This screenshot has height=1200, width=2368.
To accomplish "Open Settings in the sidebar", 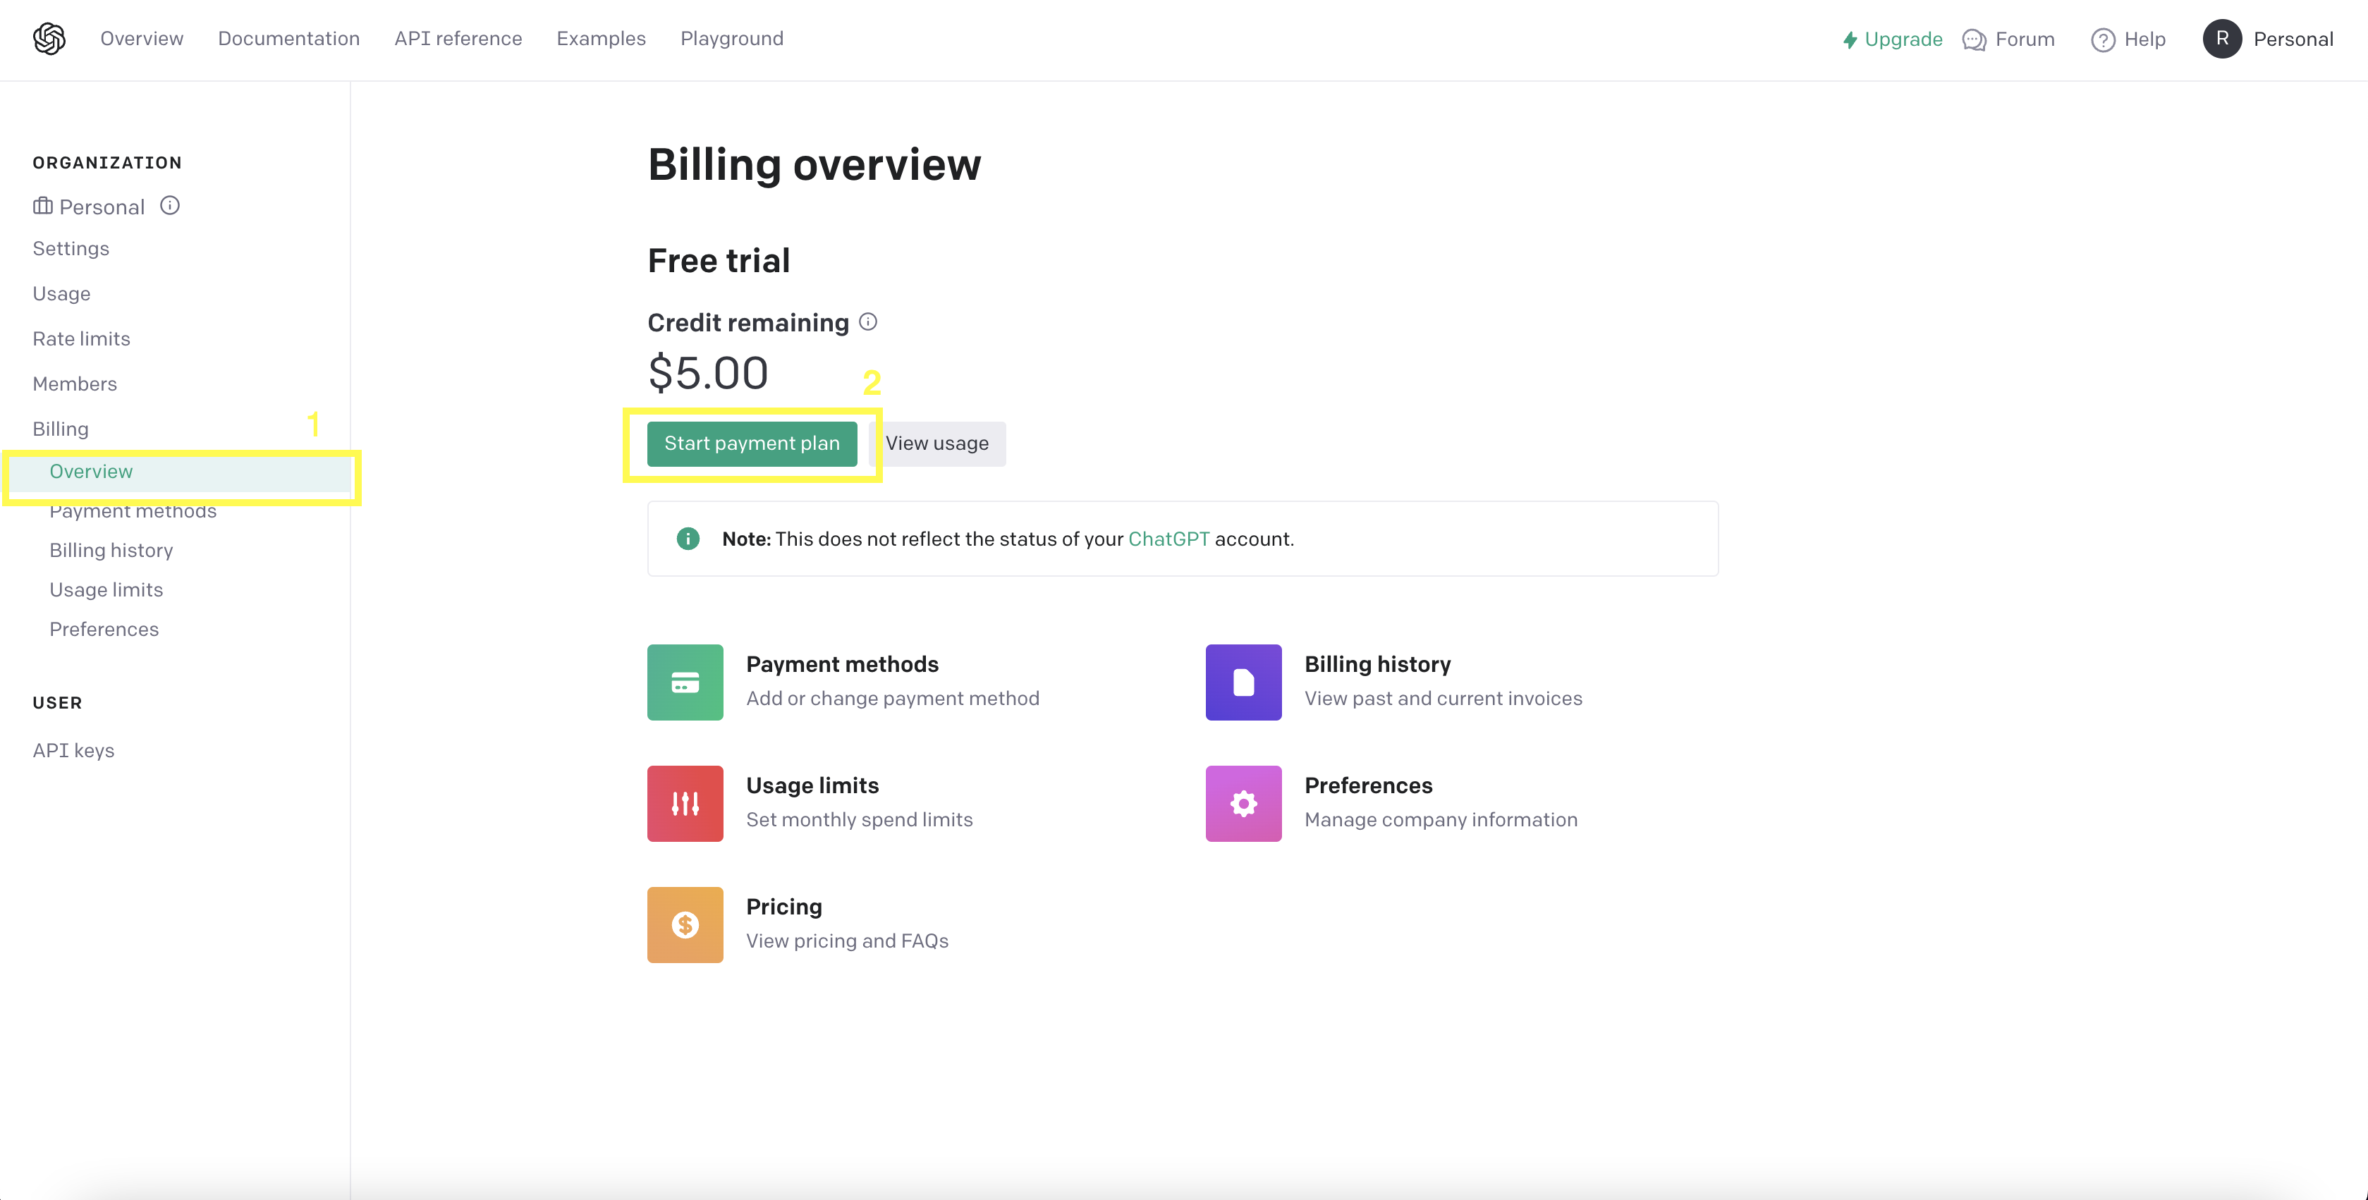I will click(71, 248).
